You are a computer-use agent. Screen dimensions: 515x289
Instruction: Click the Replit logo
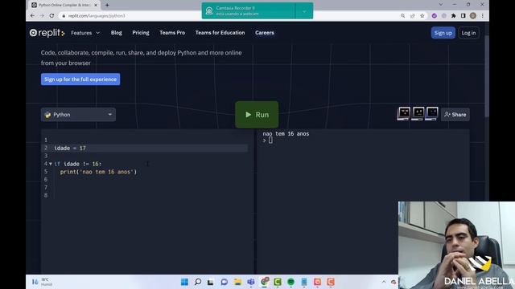point(47,33)
